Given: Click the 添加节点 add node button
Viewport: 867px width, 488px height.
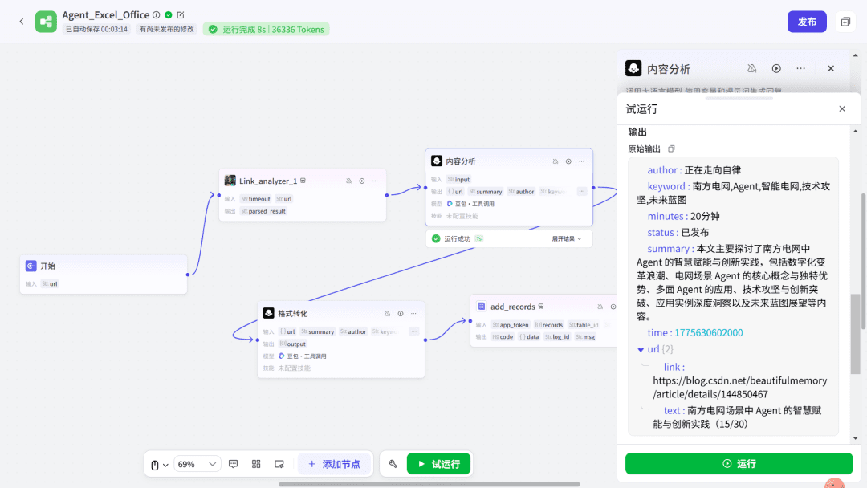Looking at the screenshot, I should (334, 464).
